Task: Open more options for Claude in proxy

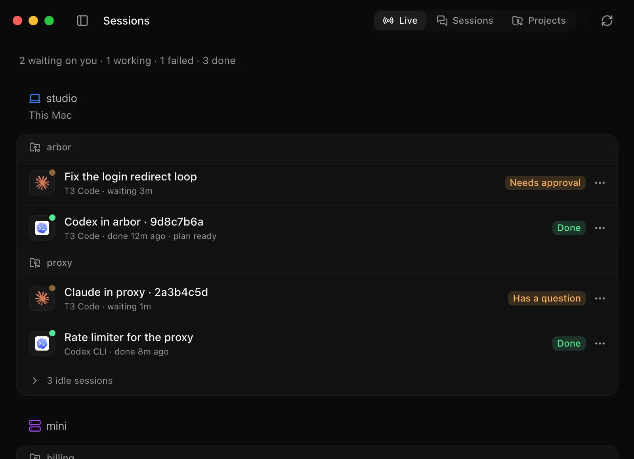Action: [600, 298]
